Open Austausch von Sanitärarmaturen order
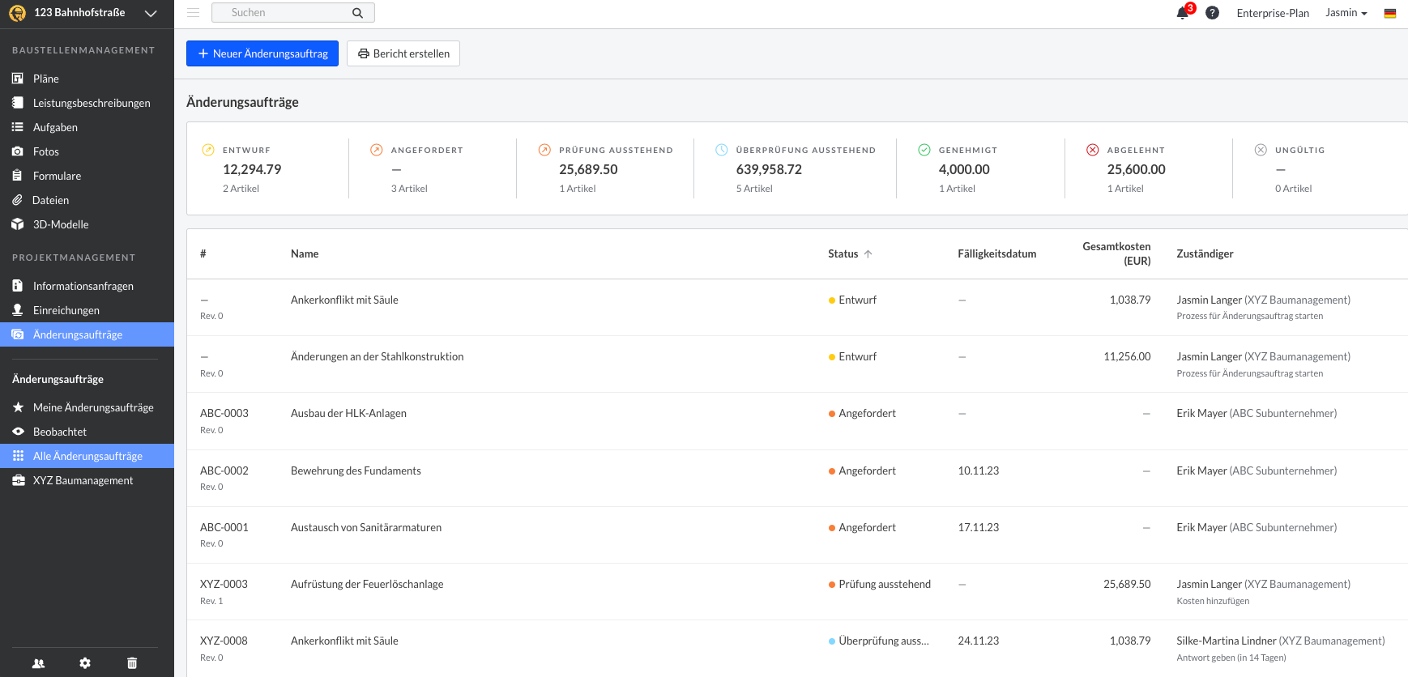The height and width of the screenshot is (677, 1408). (366, 527)
